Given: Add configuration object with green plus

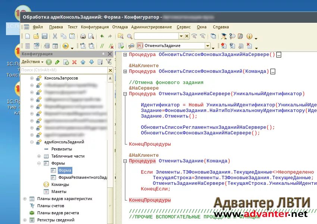Looking at the screenshot, I should point(49,62).
